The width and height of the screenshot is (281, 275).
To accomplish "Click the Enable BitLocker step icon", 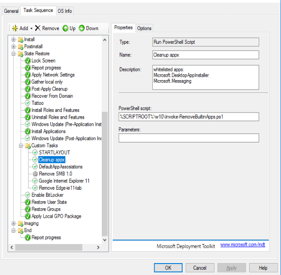I will pyautogui.click(x=28, y=195).
